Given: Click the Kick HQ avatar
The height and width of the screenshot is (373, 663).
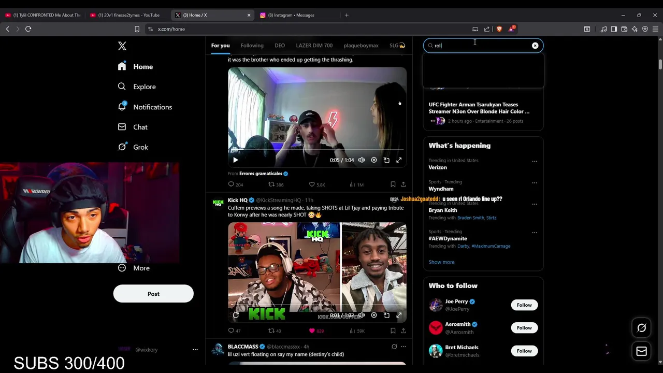Looking at the screenshot, I should [218, 203].
